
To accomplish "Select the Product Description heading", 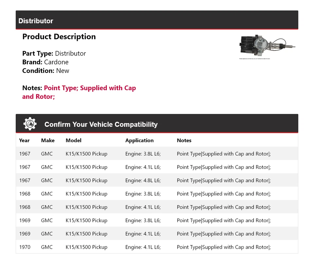I will 59,37.
